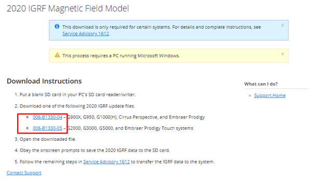Open the Contact Support link

pos(24,173)
